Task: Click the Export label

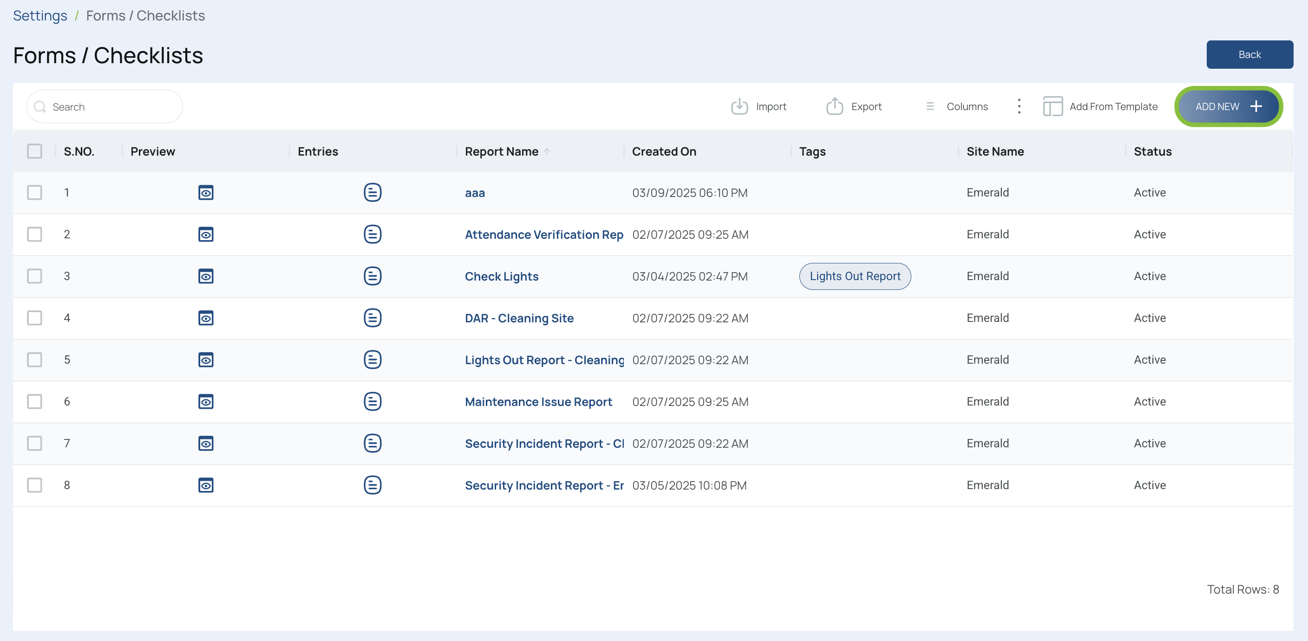Action: [866, 107]
